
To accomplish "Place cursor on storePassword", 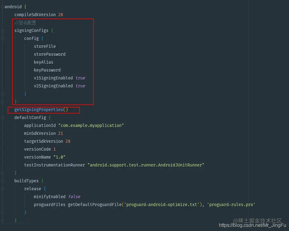I will [50, 54].
